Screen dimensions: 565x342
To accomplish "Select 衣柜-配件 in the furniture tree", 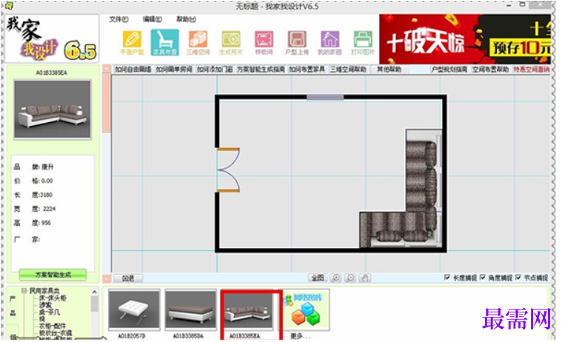I will click(x=53, y=326).
